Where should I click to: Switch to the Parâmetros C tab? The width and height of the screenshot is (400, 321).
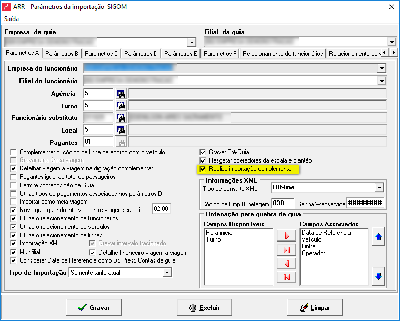[x=101, y=54]
